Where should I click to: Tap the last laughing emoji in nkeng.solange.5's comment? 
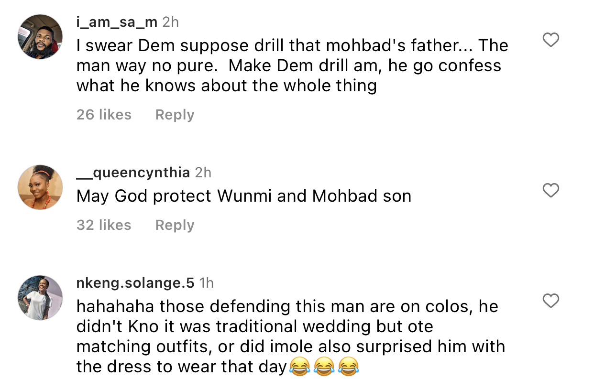pyautogui.click(x=349, y=366)
